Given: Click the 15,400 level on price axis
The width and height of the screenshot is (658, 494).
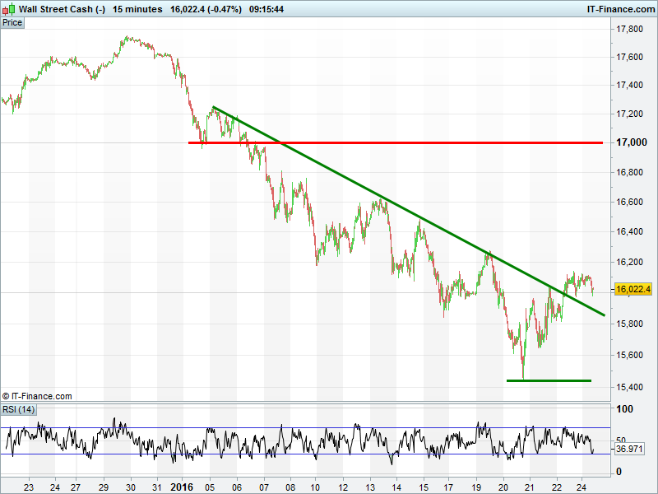Looking at the screenshot, I should tap(629, 386).
